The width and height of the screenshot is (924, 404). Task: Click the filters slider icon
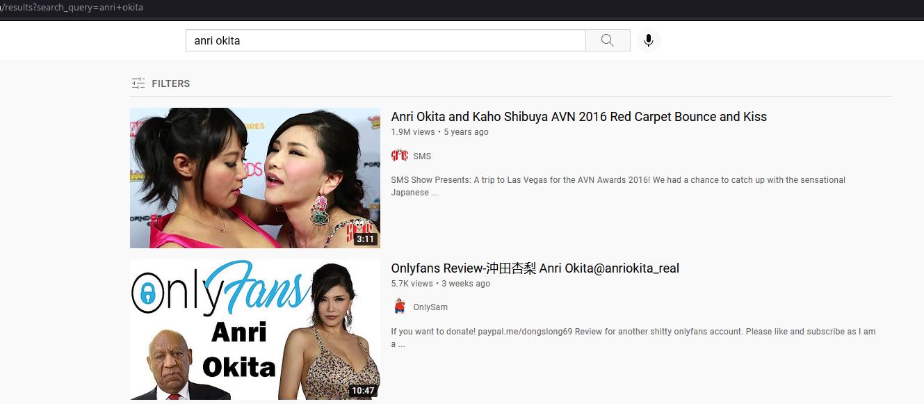(x=138, y=83)
